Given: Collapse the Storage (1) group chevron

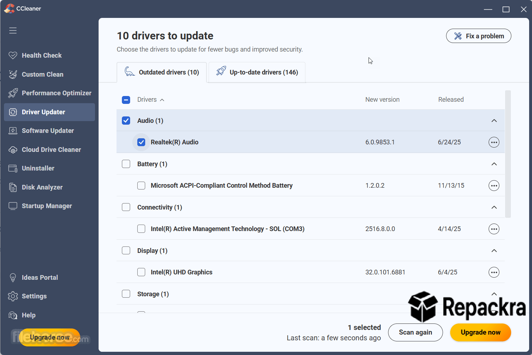Looking at the screenshot, I should [x=494, y=294].
